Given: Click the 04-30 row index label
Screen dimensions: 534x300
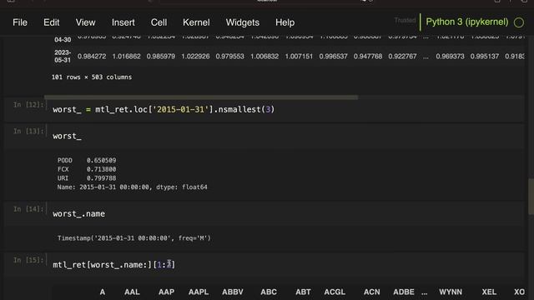Looking at the screenshot, I should point(63,40).
